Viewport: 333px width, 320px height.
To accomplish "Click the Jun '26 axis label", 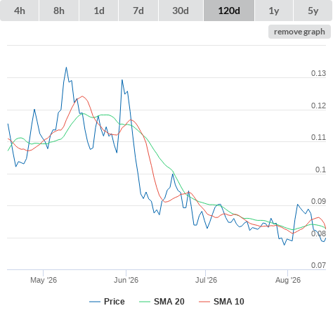I will click(x=126, y=280).
